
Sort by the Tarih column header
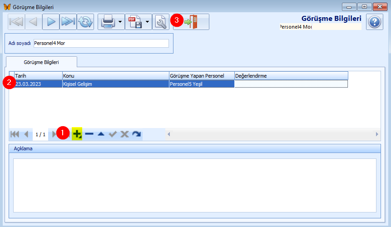point(38,75)
